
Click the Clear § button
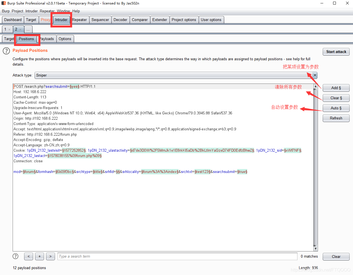click(336, 98)
